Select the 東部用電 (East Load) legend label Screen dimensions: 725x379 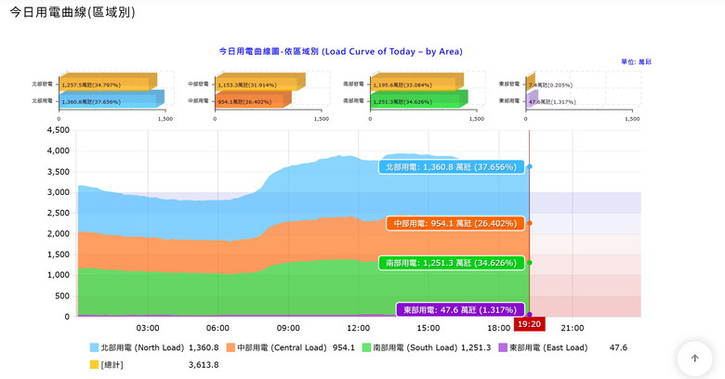548,347
